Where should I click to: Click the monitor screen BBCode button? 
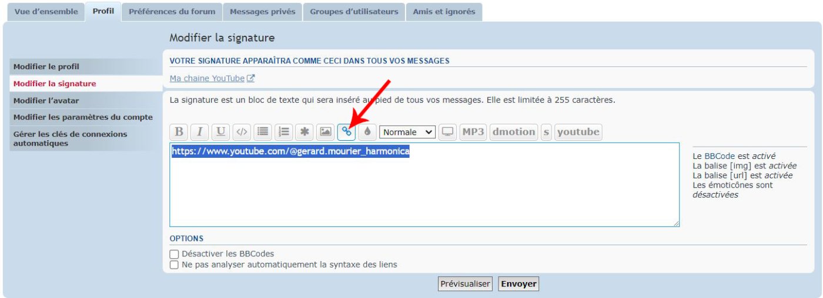tap(448, 132)
